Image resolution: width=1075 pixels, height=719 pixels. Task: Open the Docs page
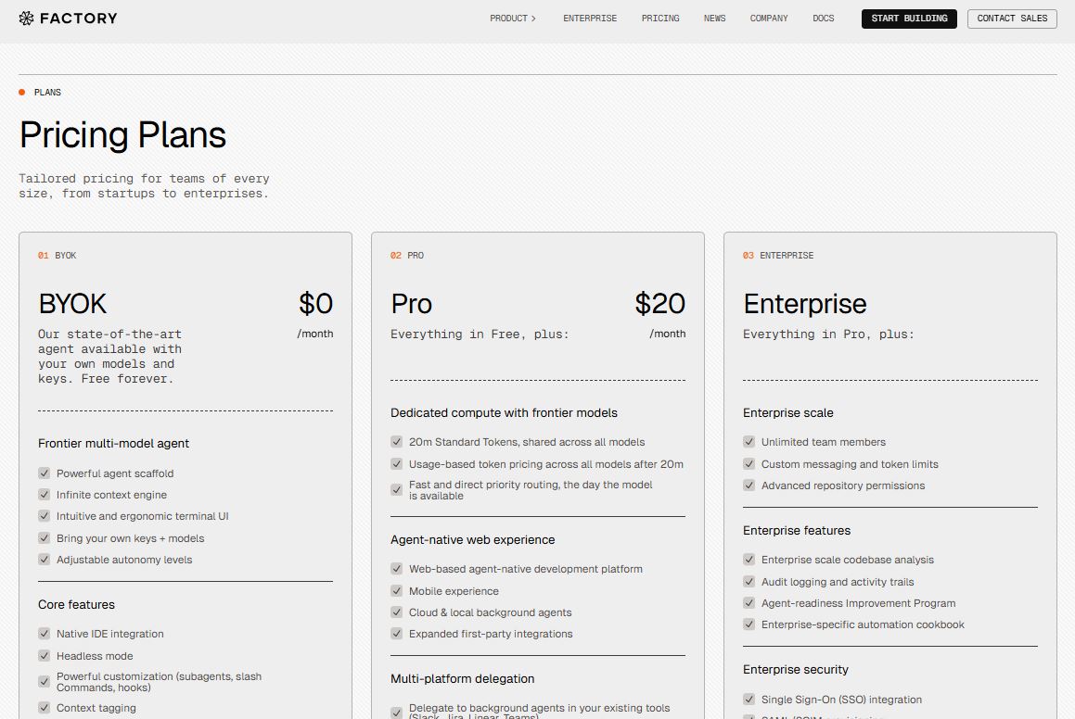(x=823, y=19)
